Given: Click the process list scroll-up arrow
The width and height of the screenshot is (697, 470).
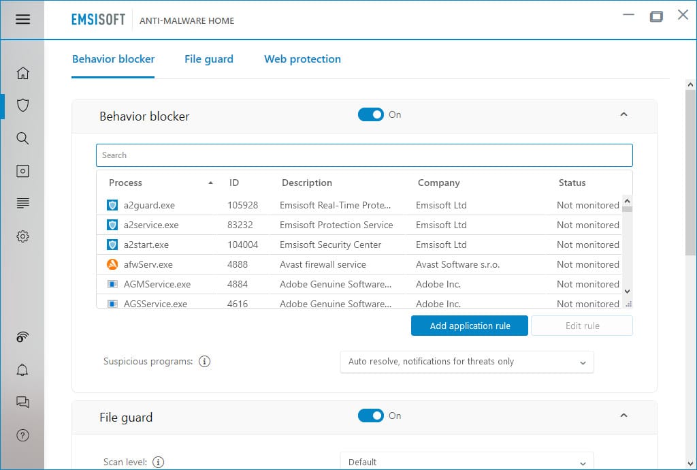Looking at the screenshot, I should click(x=627, y=201).
